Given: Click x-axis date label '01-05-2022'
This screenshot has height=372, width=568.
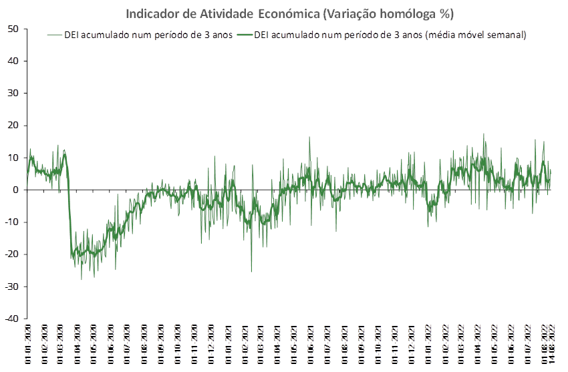Looking at the screenshot, I should click(494, 344).
